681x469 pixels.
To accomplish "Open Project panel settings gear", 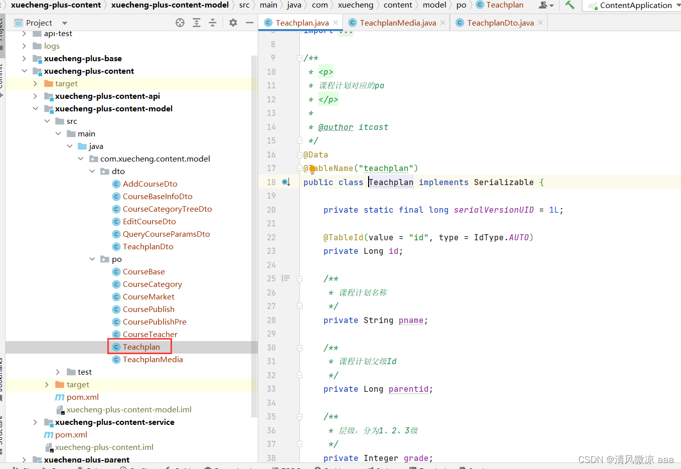I will [233, 23].
